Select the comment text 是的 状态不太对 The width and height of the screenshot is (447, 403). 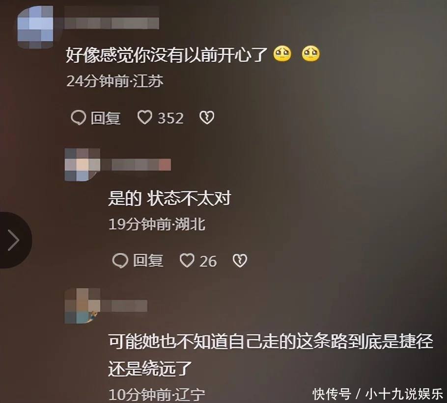tap(169, 199)
